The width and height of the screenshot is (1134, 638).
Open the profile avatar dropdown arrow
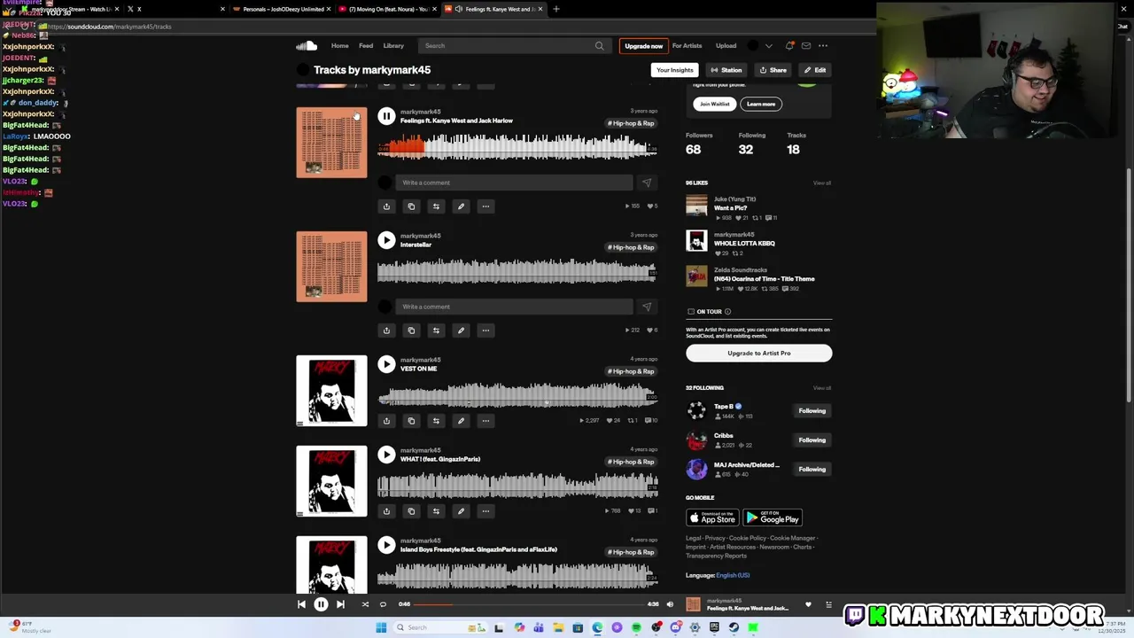(x=768, y=45)
